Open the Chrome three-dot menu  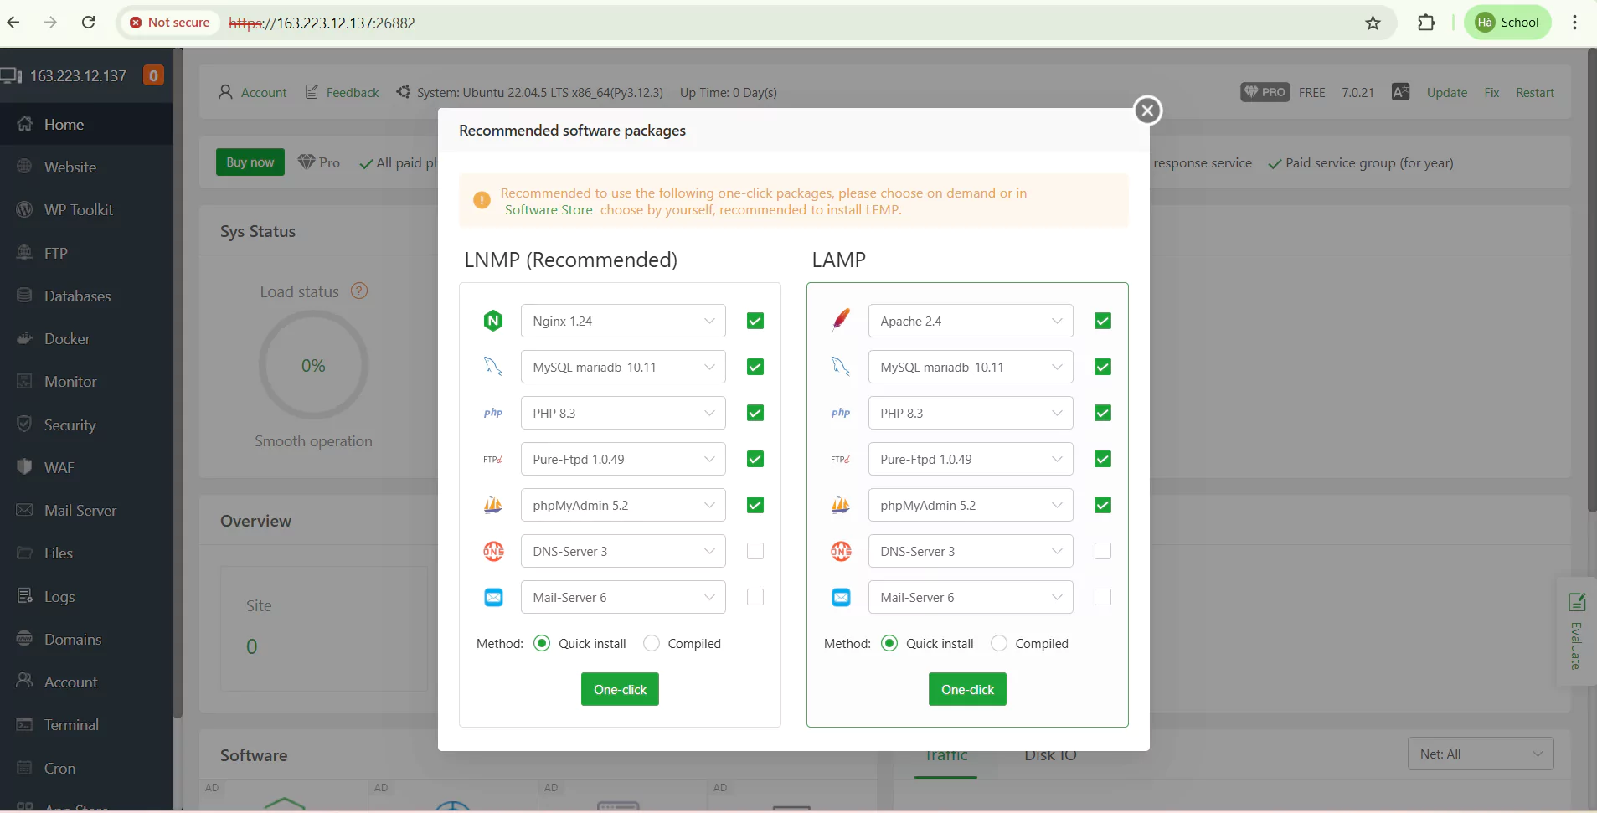coord(1574,23)
